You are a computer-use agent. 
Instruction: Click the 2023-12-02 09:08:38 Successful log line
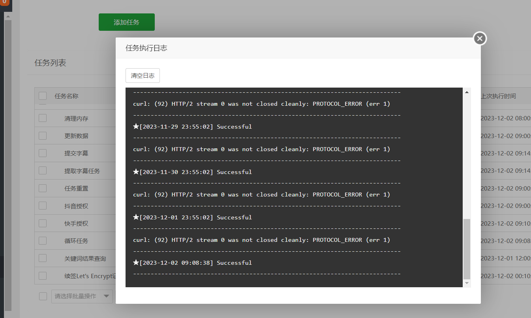[192, 263]
